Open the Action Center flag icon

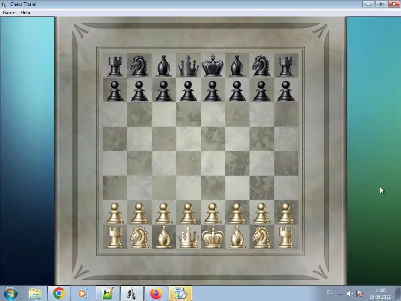(359, 294)
